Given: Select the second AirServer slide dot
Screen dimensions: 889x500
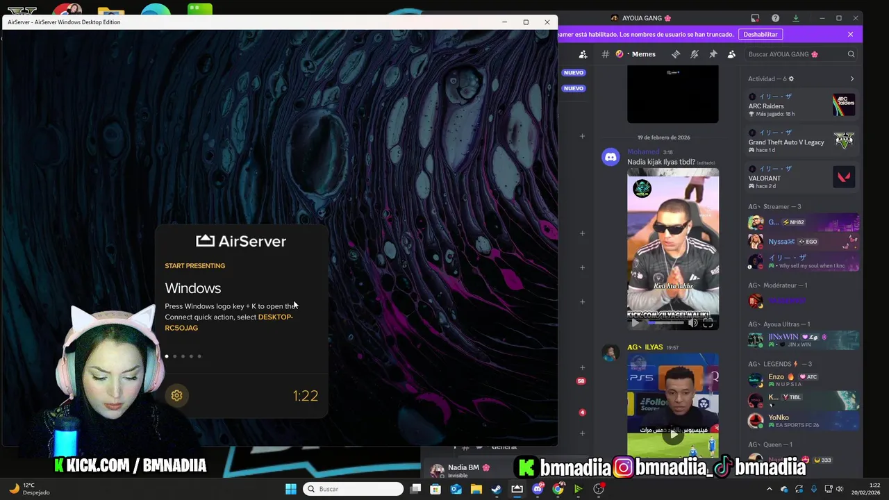Looking at the screenshot, I should point(175,356).
